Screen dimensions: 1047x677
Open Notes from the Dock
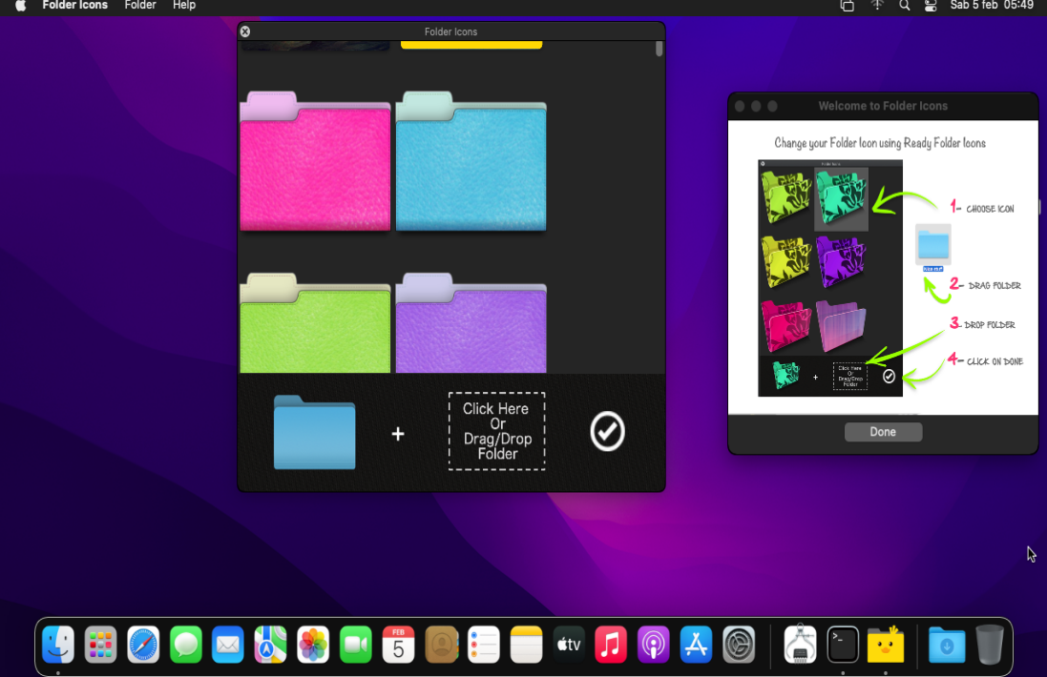526,645
